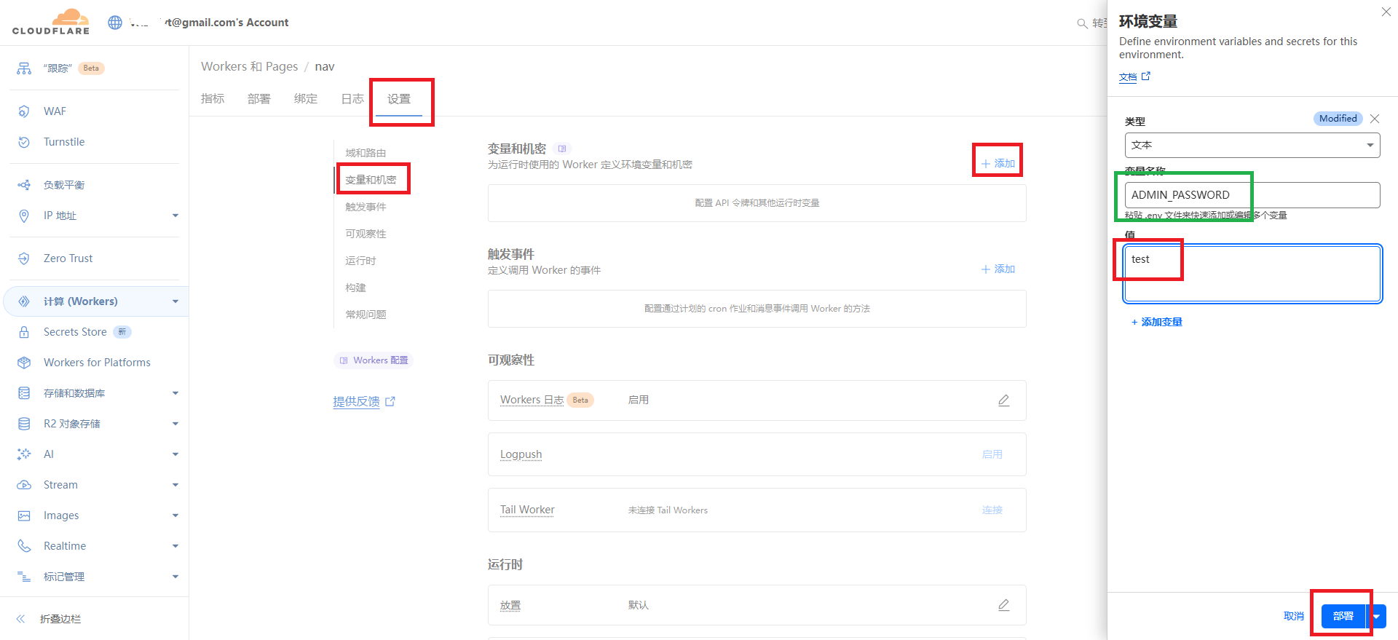The height and width of the screenshot is (640, 1398).
Task: Click the Cloudflare logo
Action: click(x=51, y=22)
